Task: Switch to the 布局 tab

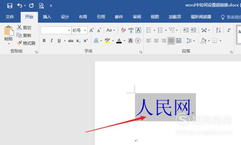Action: tap(83, 17)
